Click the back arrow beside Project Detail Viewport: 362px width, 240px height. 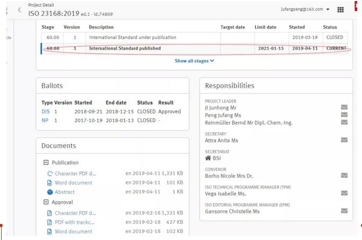(x=20, y=10)
